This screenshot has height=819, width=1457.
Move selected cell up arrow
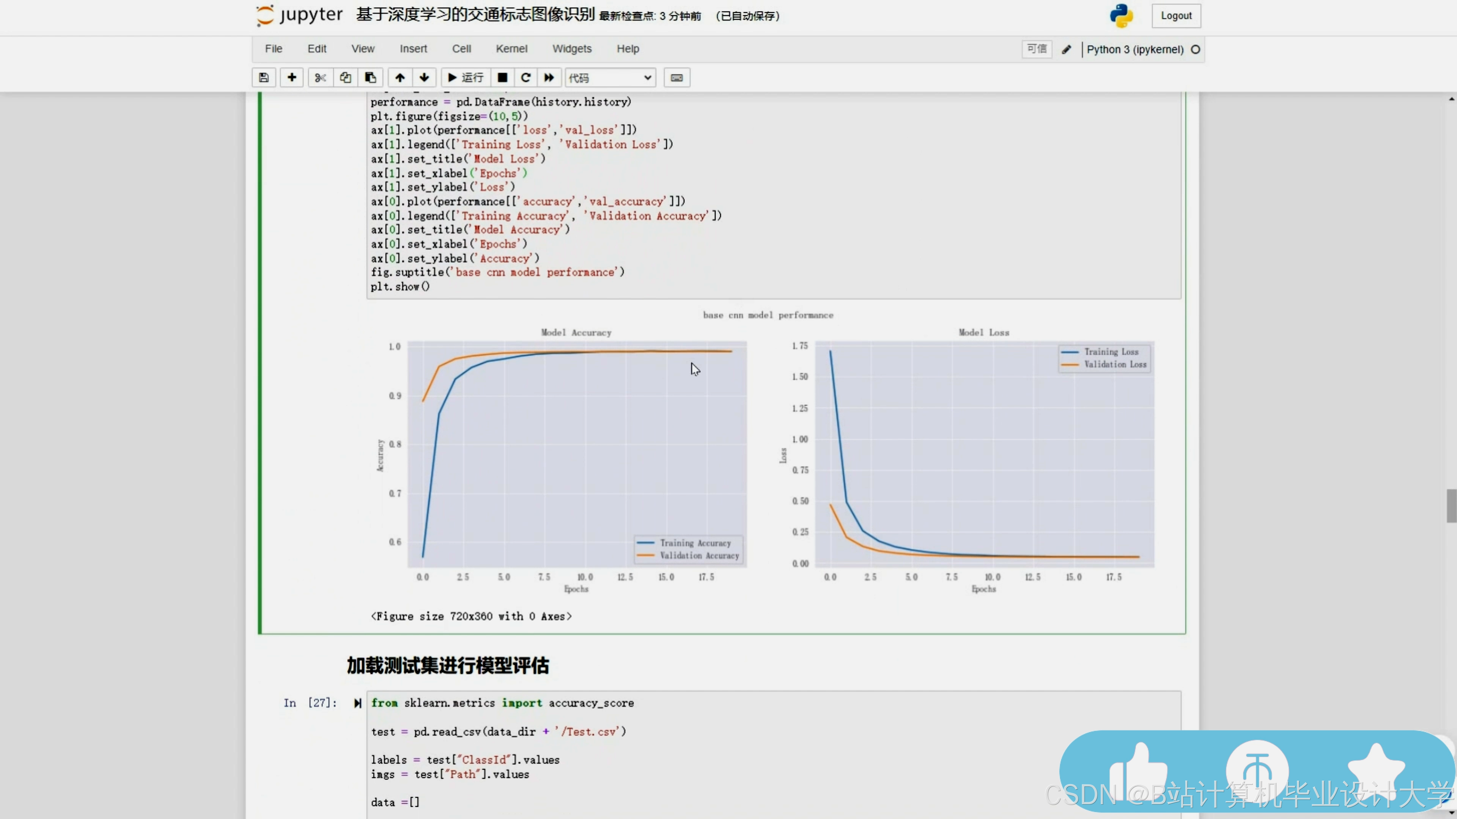pyautogui.click(x=400, y=77)
